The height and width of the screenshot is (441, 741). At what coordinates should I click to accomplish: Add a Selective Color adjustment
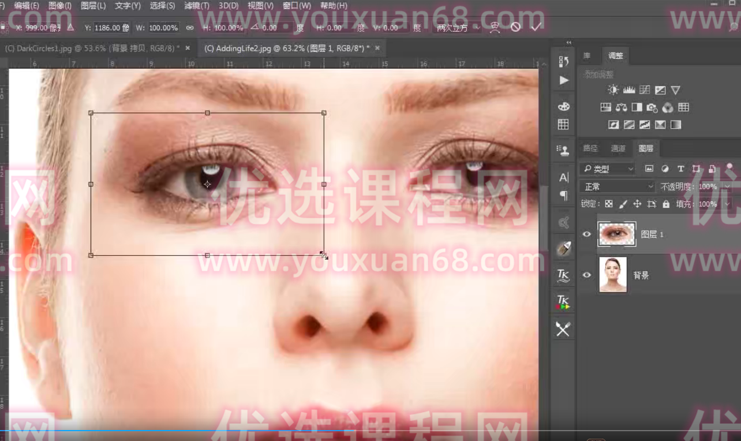pos(660,125)
